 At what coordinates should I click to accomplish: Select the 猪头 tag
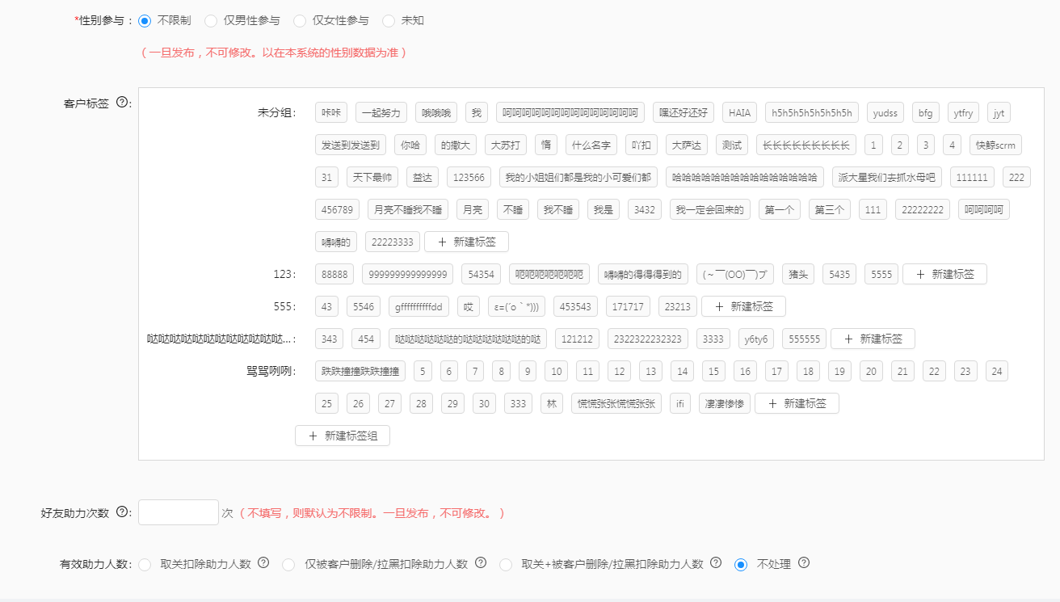798,274
